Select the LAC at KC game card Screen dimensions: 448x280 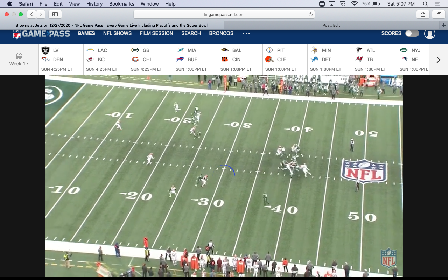(x=106, y=59)
